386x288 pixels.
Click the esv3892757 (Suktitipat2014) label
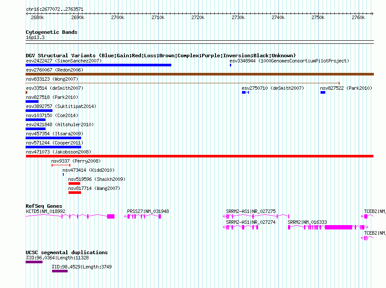pos(61,106)
